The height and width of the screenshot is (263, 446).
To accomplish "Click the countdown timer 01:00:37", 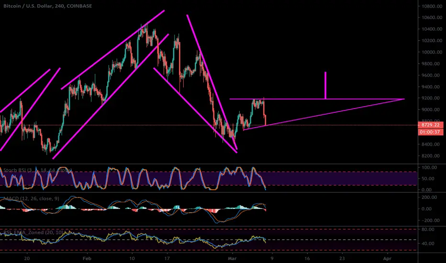I will click(430, 132).
